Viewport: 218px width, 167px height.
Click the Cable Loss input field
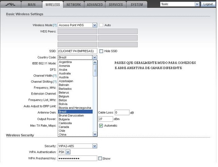122,113
